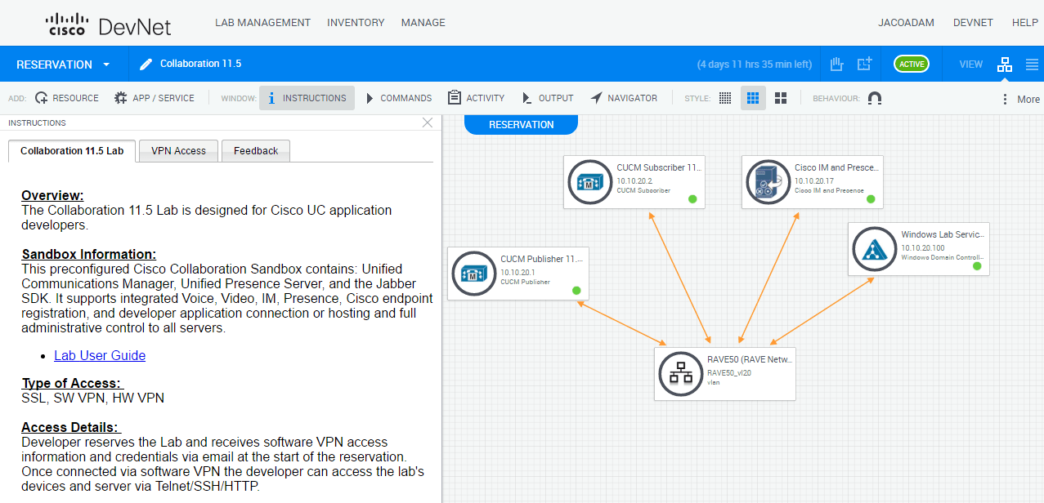This screenshot has width=1044, height=503.
Task: Open the reservation tab chevron above the topology
Action: coord(521,124)
